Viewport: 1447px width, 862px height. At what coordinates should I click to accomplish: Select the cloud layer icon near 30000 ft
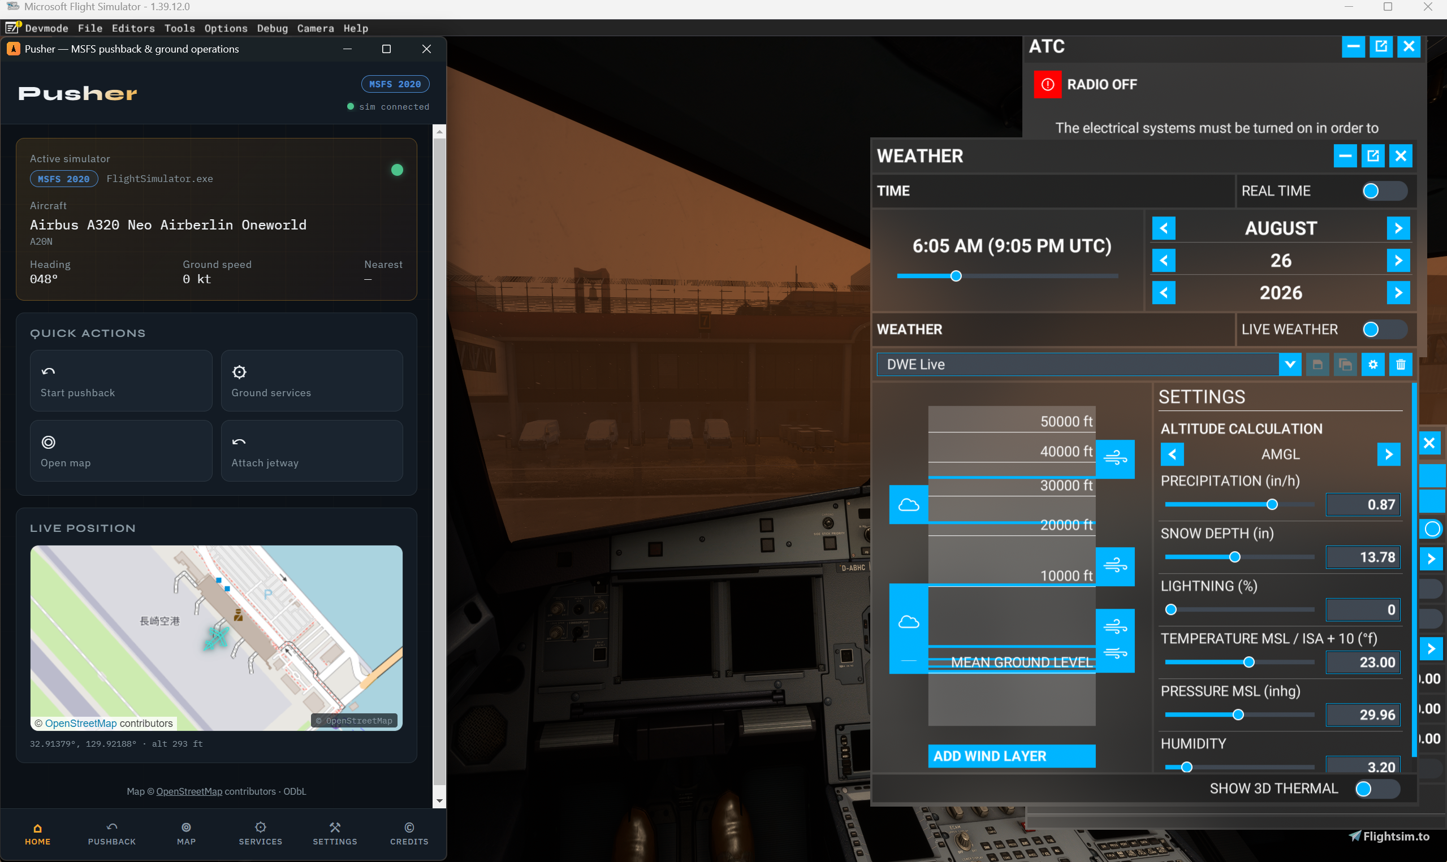[909, 505]
